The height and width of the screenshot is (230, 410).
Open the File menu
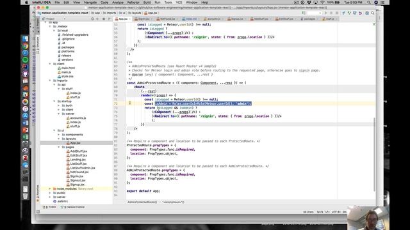point(57,3)
